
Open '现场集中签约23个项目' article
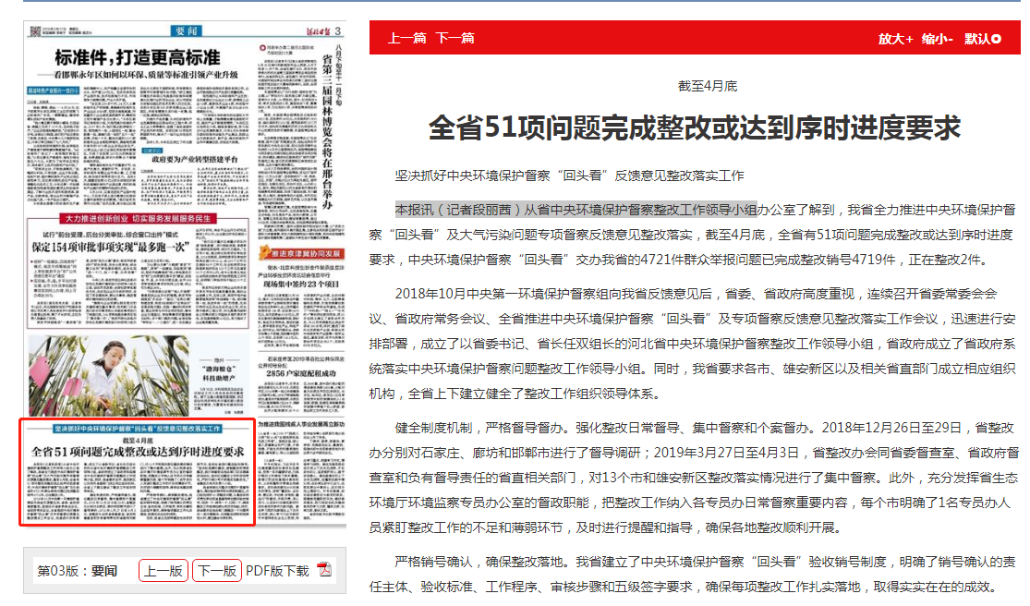click(300, 285)
